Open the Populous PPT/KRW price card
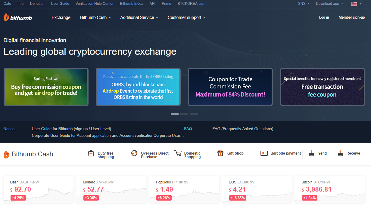371x209 pixels. (x=184, y=190)
